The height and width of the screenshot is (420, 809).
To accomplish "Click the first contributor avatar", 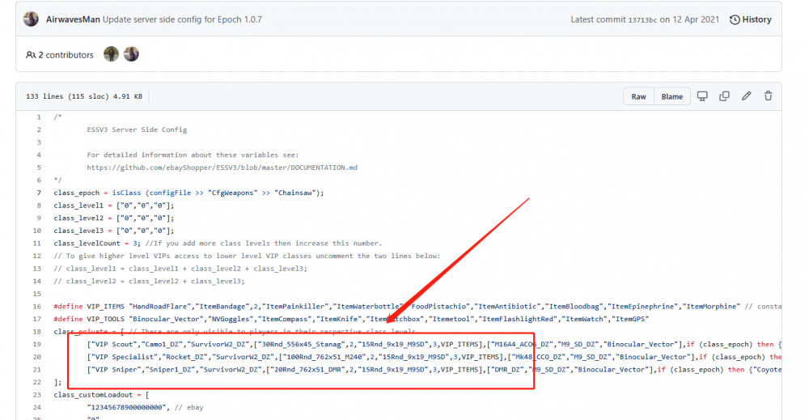I will [x=111, y=54].
